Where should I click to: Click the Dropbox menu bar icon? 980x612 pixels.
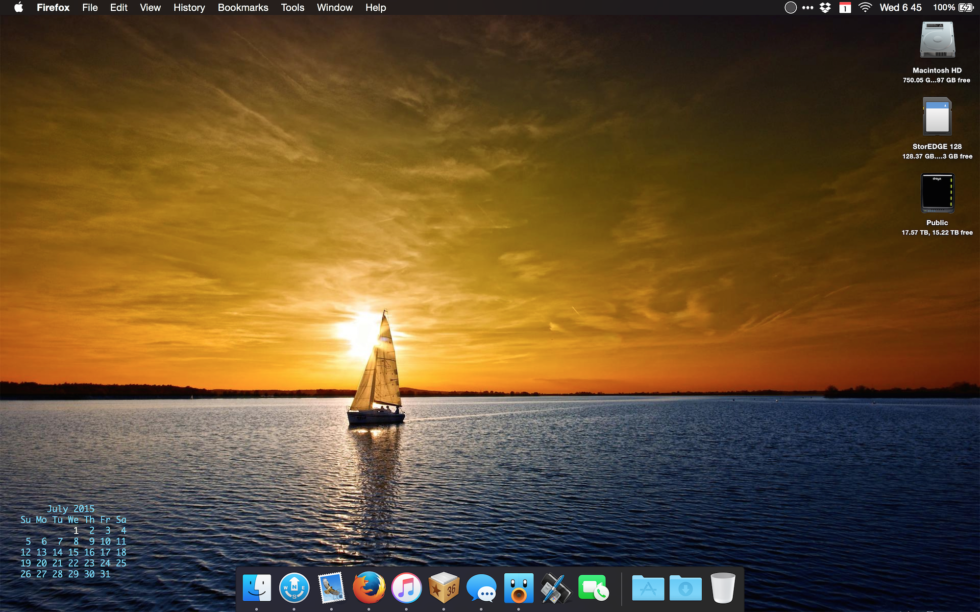[825, 7]
